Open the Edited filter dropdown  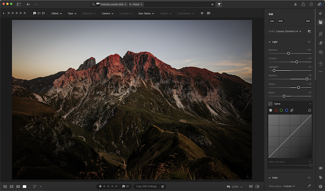point(56,13)
